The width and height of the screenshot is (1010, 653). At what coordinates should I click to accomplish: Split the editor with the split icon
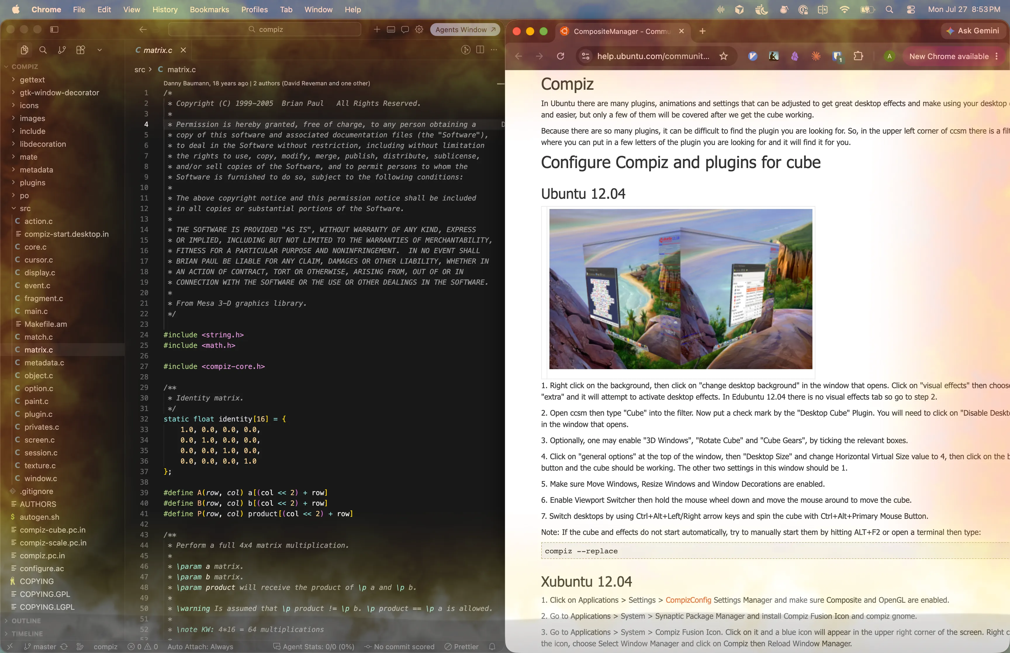point(480,50)
